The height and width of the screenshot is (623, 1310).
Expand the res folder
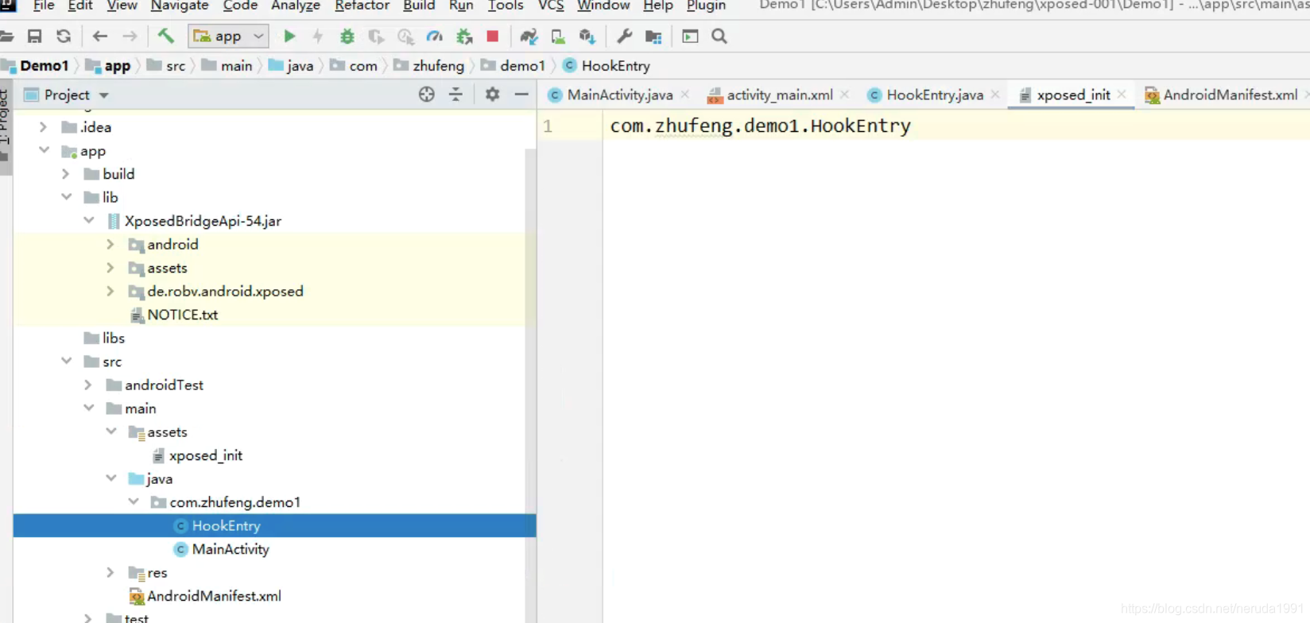click(110, 573)
